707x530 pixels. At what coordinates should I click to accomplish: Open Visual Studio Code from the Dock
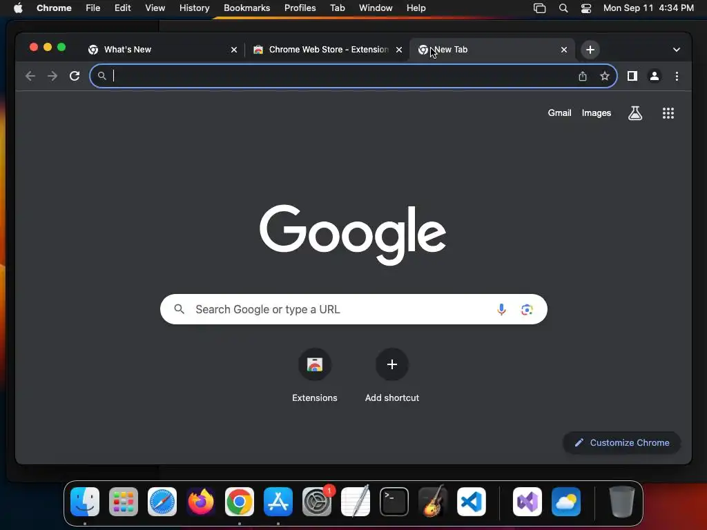pyautogui.click(x=471, y=502)
